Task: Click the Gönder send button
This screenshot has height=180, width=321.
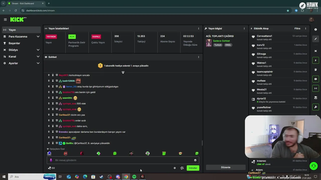Action: [193, 168]
